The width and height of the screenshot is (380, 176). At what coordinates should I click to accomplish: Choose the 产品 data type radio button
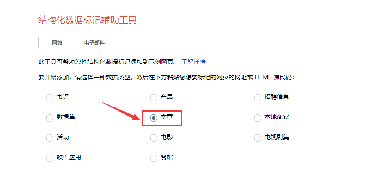tap(154, 98)
